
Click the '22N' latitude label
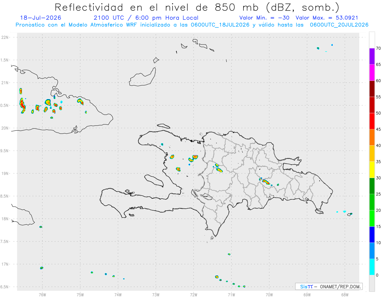pyautogui.click(x=5, y=37)
